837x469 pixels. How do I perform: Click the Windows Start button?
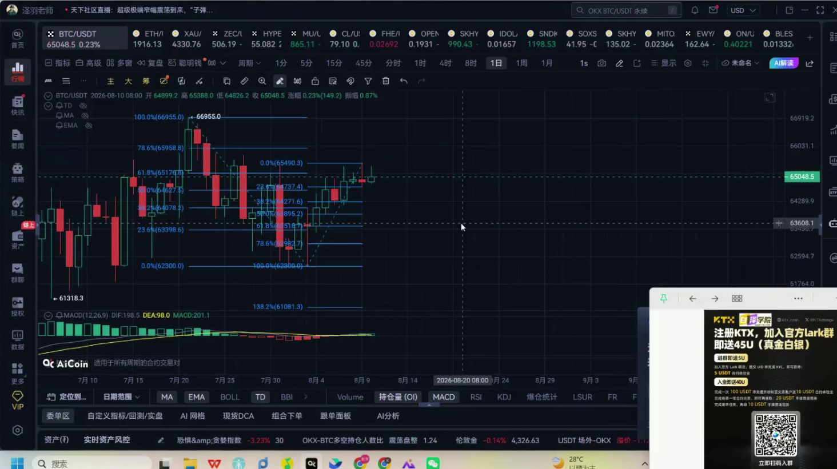pos(17,463)
